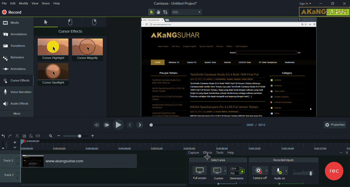Choose the Custom capture area icon
This screenshot has height=187, width=350.
click(217, 171)
